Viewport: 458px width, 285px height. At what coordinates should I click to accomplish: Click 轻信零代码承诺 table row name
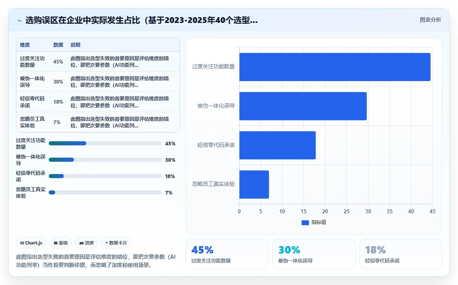pos(32,102)
